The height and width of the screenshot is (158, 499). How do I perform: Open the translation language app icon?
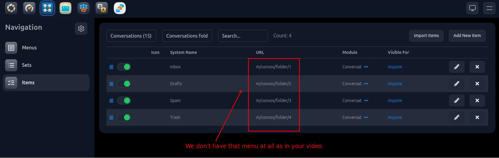tap(102, 8)
